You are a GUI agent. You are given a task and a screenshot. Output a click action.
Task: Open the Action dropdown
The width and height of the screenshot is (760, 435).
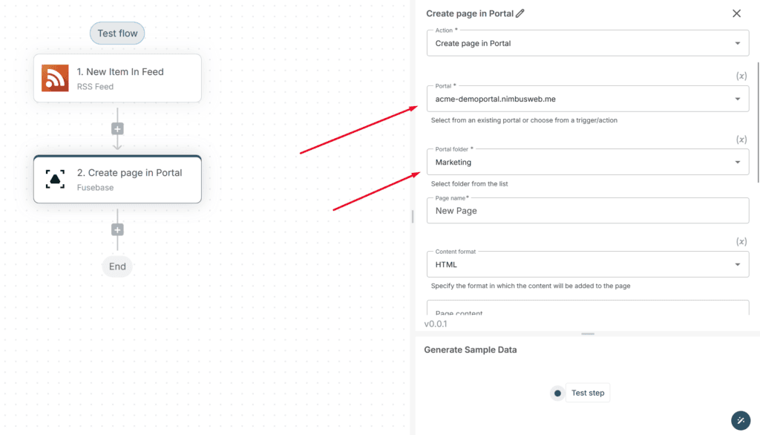(588, 43)
